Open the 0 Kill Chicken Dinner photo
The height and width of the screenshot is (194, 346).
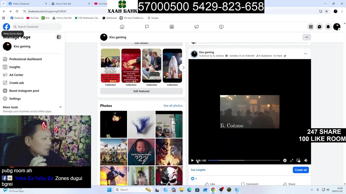tap(141, 152)
